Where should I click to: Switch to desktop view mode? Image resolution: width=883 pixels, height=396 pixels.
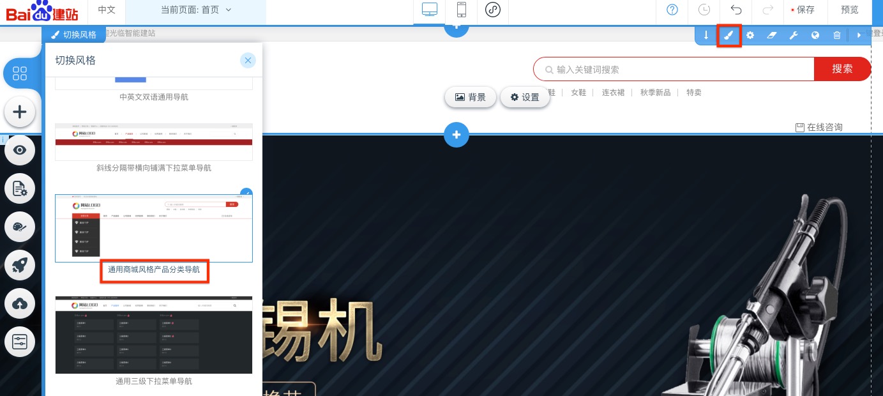click(430, 10)
